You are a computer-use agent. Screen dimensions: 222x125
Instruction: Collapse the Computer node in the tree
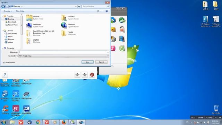click(x=3, y=48)
